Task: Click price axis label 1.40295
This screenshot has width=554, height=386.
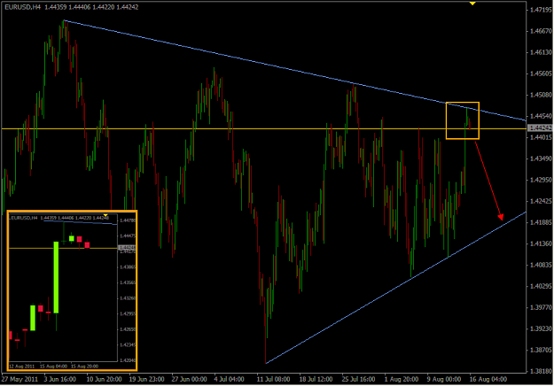Action: coord(541,286)
